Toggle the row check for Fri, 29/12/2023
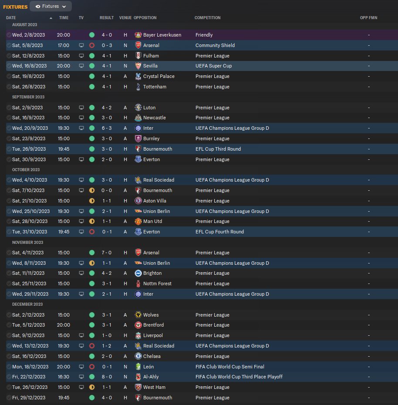Image resolution: width=398 pixels, height=405 pixels. [x=9, y=398]
